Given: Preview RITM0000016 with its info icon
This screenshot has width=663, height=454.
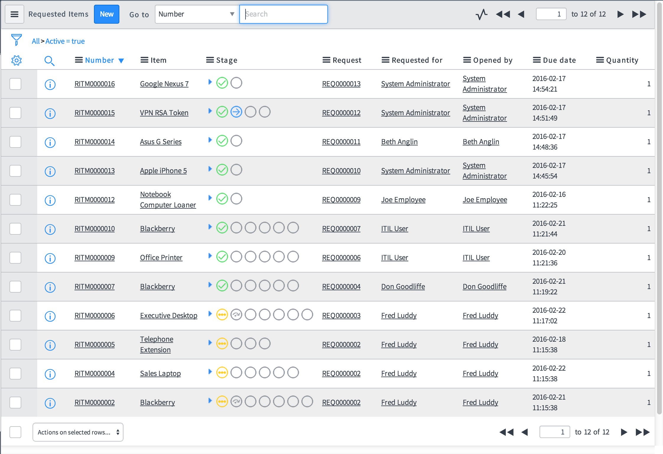Looking at the screenshot, I should [50, 85].
